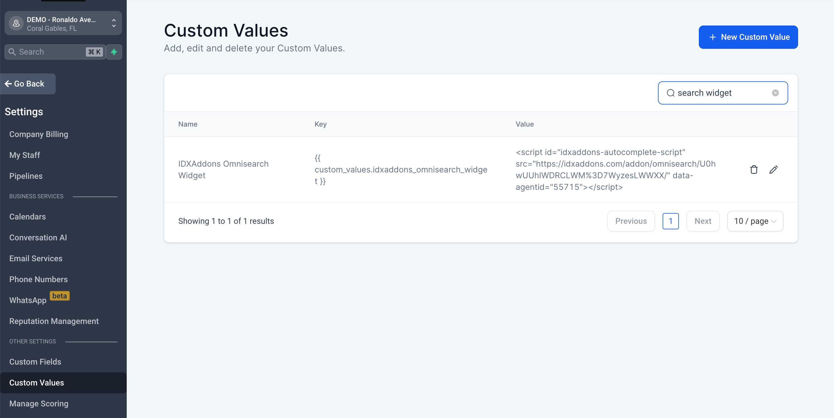Image resolution: width=834 pixels, height=418 pixels.
Task: Open Custom Fields settings
Action: tap(35, 362)
